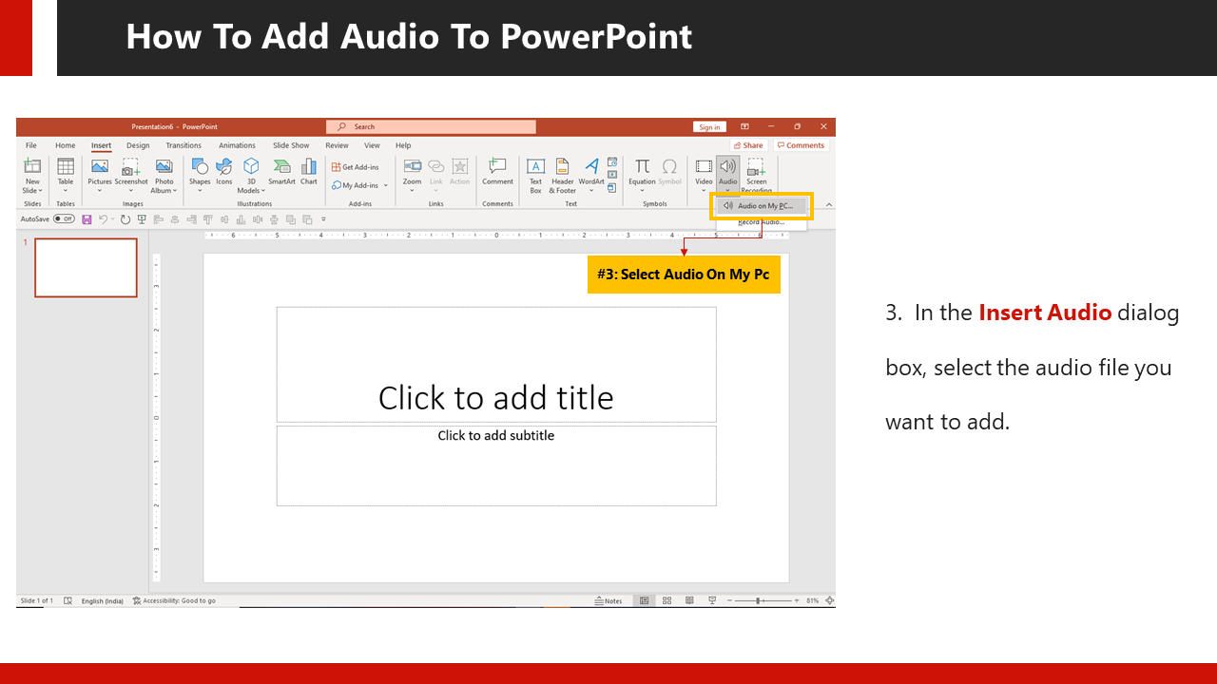Start Slide Show from status bar icon
The image size is (1217, 684).
pyautogui.click(x=710, y=600)
